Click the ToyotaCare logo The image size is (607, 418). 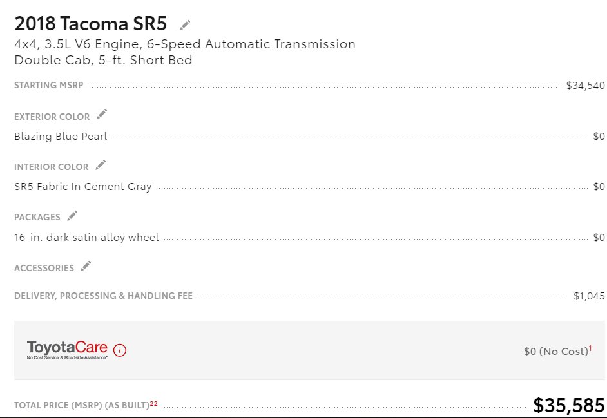point(67,350)
